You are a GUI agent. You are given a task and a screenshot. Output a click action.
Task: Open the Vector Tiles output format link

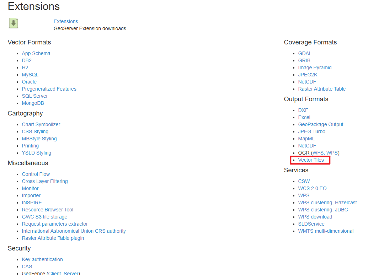pos(311,160)
